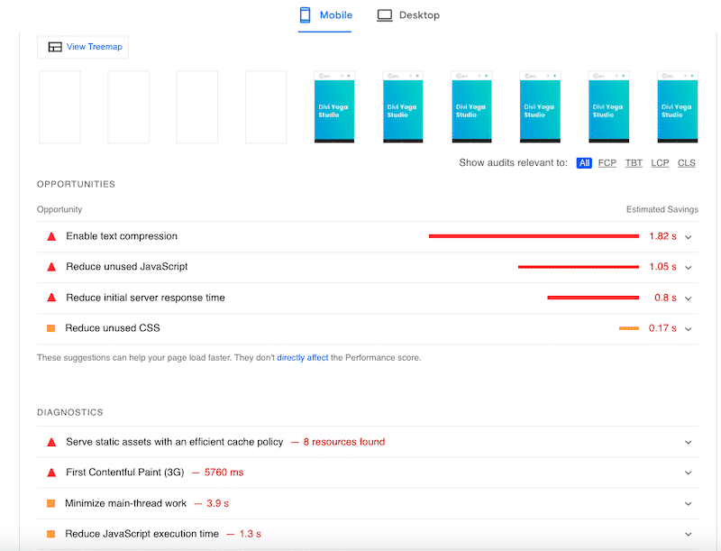The height and width of the screenshot is (551, 721).
Task: Click the last Divi Yoga Studio filmstrip thumbnail
Action: (x=677, y=106)
